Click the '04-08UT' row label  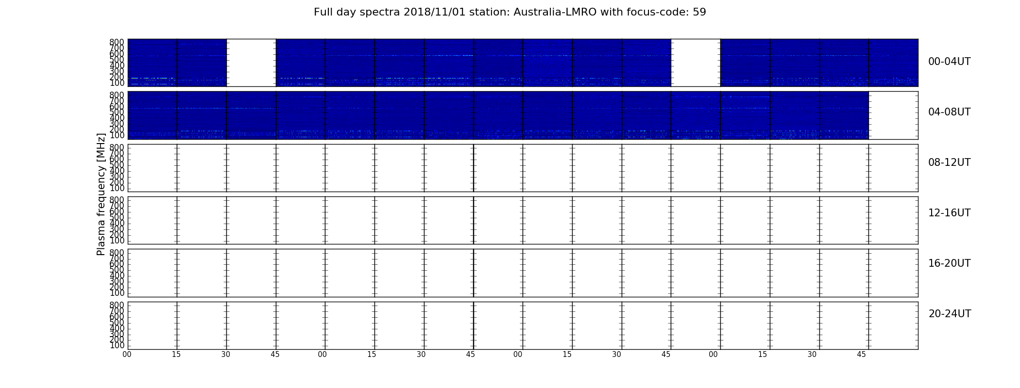(x=950, y=112)
